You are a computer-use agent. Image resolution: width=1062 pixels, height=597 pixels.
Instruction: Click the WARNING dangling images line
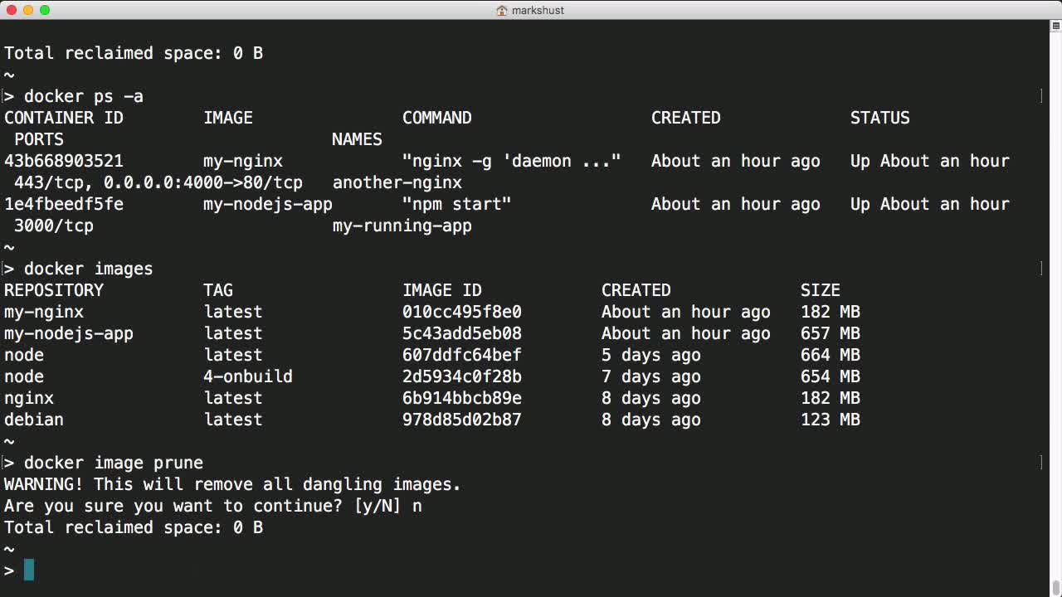click(x=233, y=484)
